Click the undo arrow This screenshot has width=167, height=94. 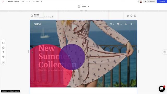point(23,2)
